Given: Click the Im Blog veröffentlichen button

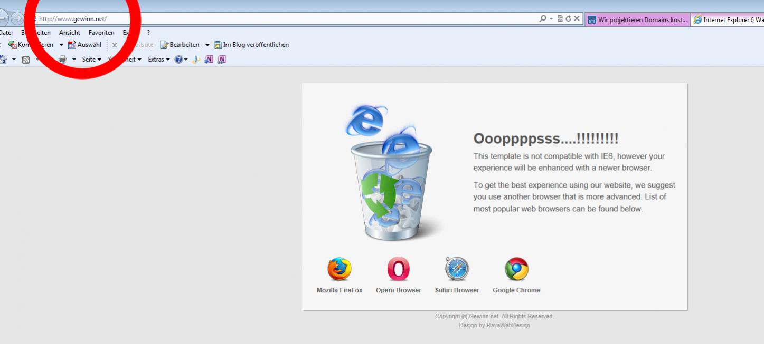Looking at the screenshot, I should [252, 45].
